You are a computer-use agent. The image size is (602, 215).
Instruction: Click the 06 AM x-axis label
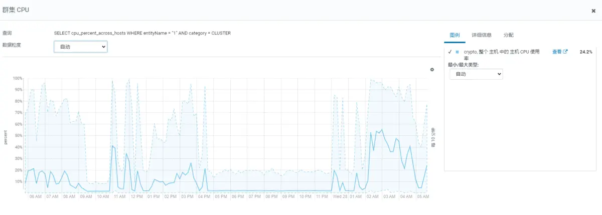tap(36, 197)
